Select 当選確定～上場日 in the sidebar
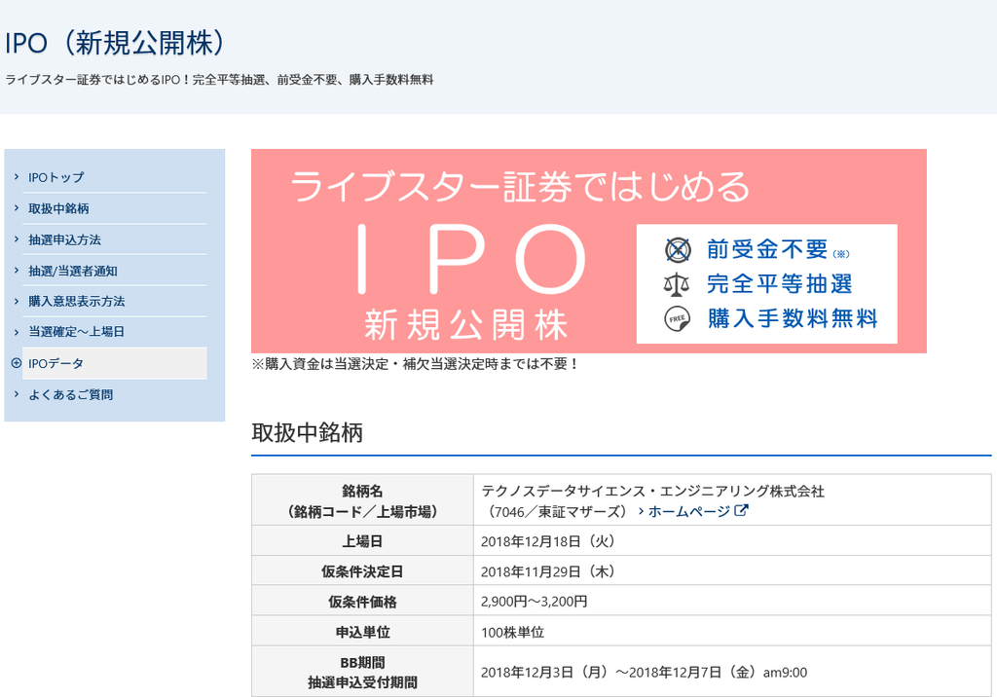 coord(76,332)
